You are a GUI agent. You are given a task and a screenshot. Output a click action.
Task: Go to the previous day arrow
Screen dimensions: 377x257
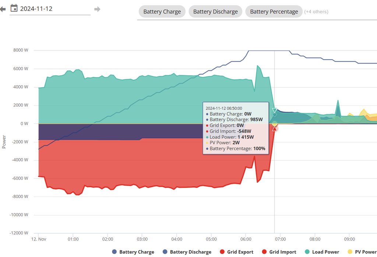(3, 9)
